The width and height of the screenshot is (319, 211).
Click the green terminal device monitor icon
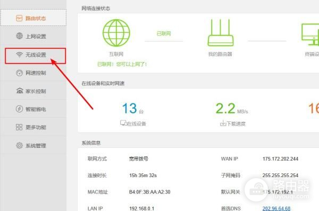click(x=310, y=34)
